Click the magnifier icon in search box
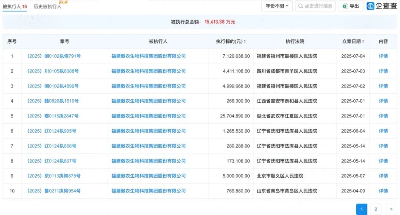400x215 pixels. point(301,6)
